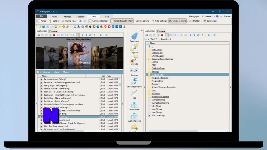Open the Column sorting dropdown
267x150 pixels.
coord(143,21)
